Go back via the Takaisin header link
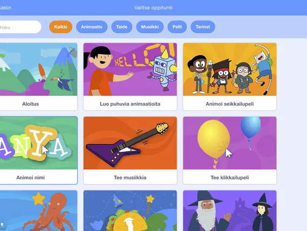This screenshot has height=231, width=307. pyautogui.click(x=5, y=8)
